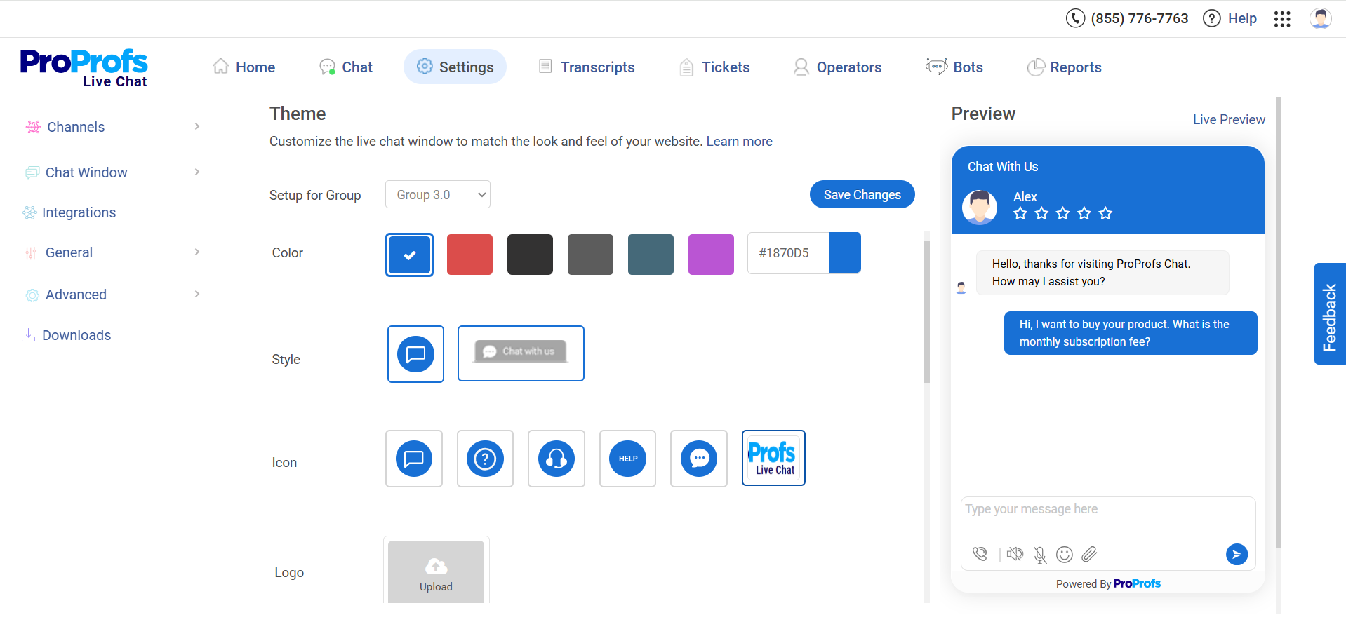Click the ProProfs Live Chat logo
The height and width of the screenshot is (636, 1346).
pyautogui.click(x=84, y=68)
